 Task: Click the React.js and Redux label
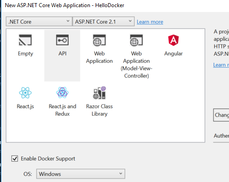click(62, 110)
